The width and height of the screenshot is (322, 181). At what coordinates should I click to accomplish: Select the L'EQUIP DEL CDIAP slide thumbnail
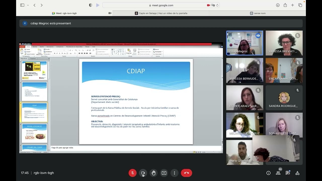point(34,147)
